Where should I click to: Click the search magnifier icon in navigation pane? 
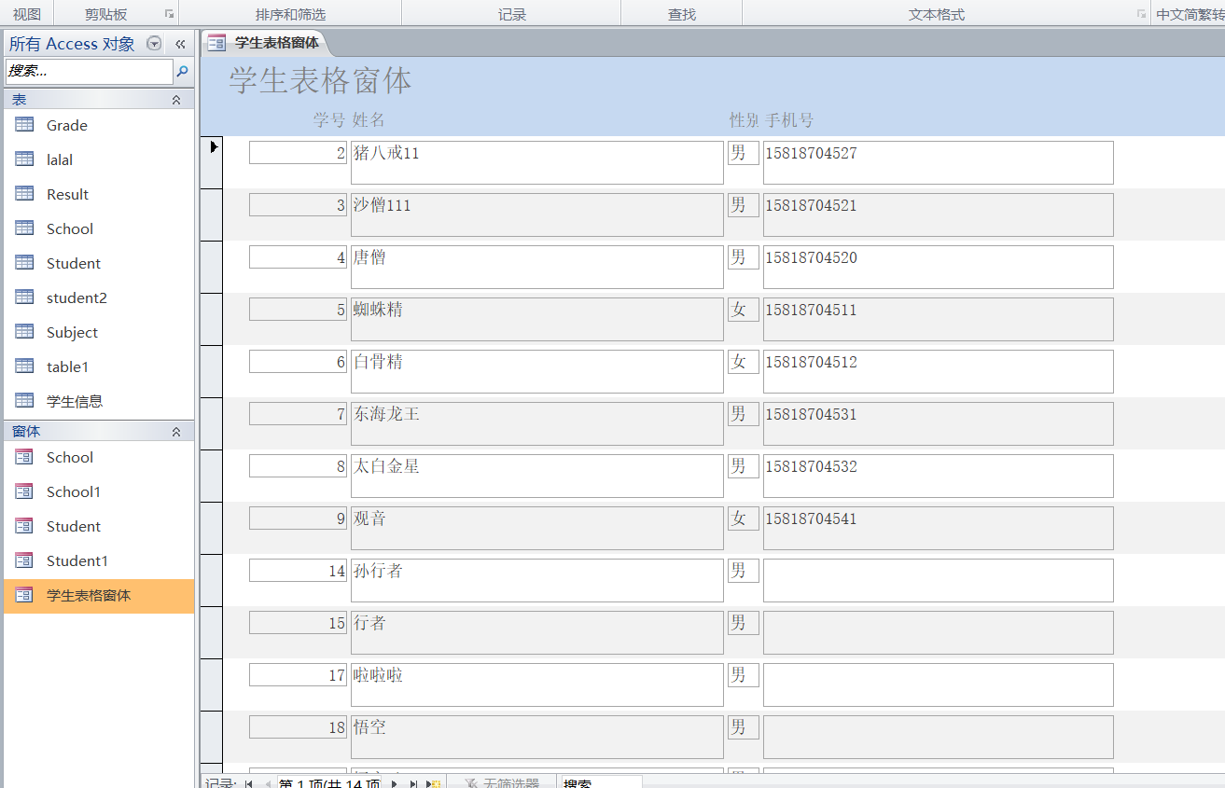[183, 72]
